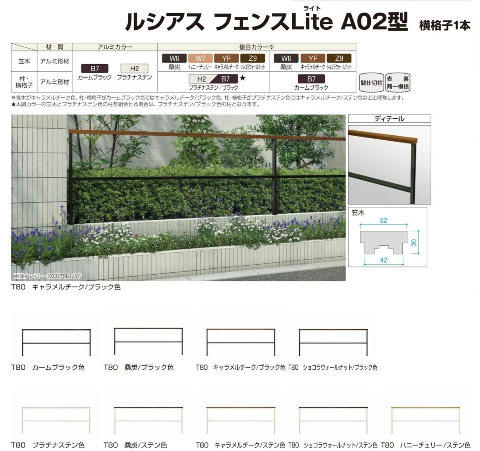This screenshot has height=451, width=480.
Task: Select the T80 桑炭/ブラック色 fence thumbnail
Action: [x=148, y=341]
